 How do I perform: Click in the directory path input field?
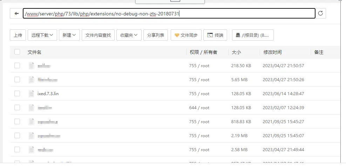click(169, 13)
